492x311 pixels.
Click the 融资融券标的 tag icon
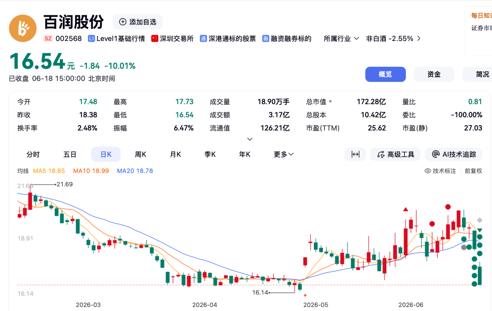tap(266, 39)
